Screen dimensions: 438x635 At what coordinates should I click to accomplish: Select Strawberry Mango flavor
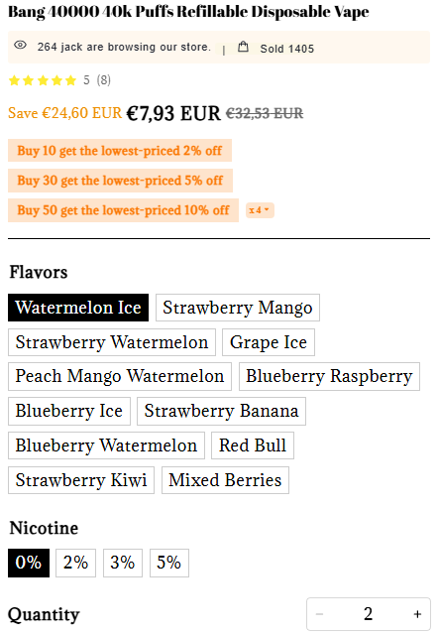(x=238, y=308)
